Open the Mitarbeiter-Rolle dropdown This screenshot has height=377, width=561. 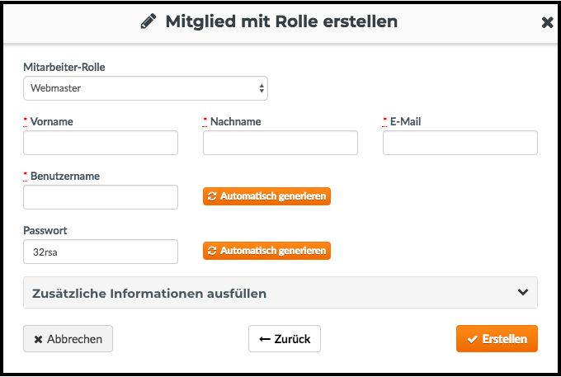146,88
